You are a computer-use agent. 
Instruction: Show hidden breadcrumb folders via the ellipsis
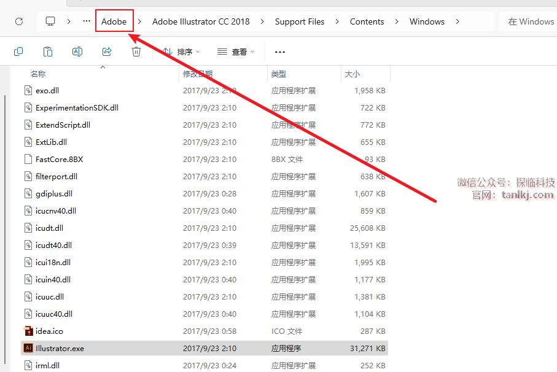coord(87,21)
